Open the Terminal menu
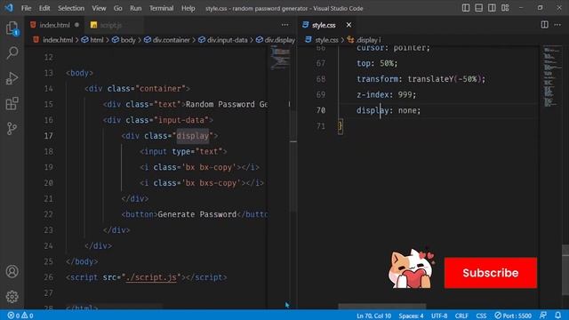The image size is (569, 320). (161, 8)
